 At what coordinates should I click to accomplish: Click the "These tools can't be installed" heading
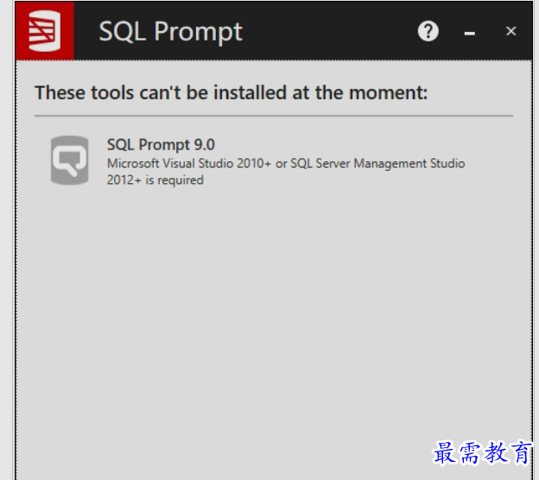pyautogui.click(x=231, y=92)
